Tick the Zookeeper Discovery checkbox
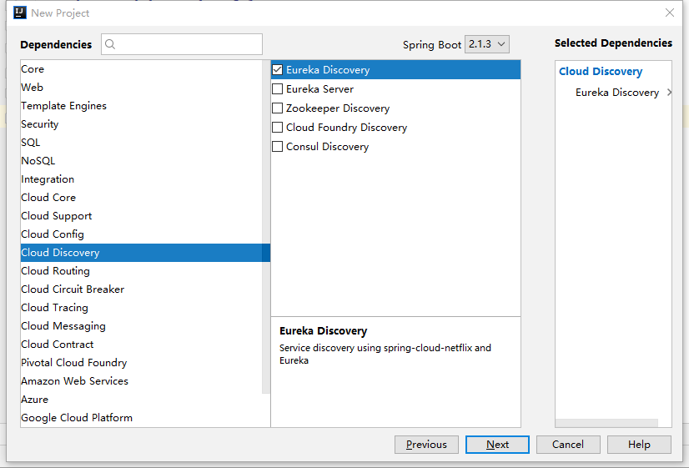 click(x=277, y=108)
